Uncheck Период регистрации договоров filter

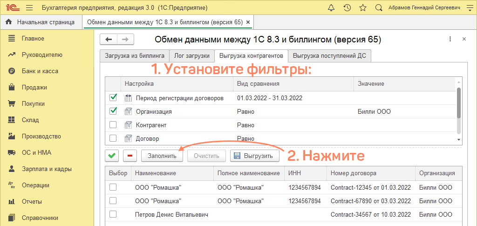113,98
